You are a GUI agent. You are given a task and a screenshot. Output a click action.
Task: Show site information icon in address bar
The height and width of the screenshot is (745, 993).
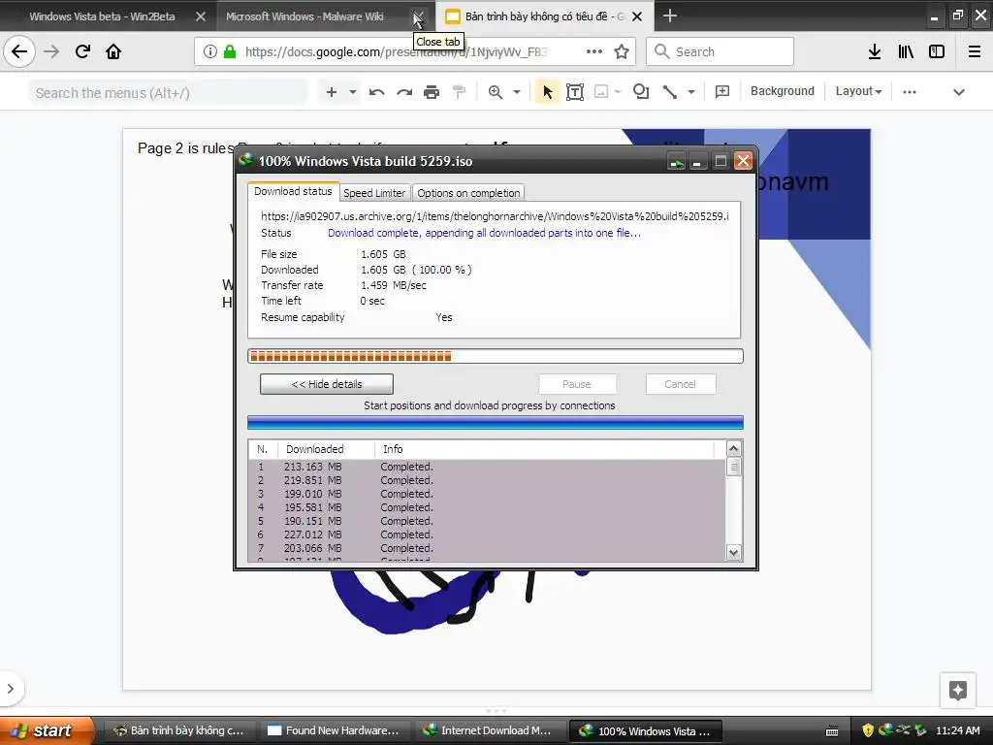(x=210, y=51)
